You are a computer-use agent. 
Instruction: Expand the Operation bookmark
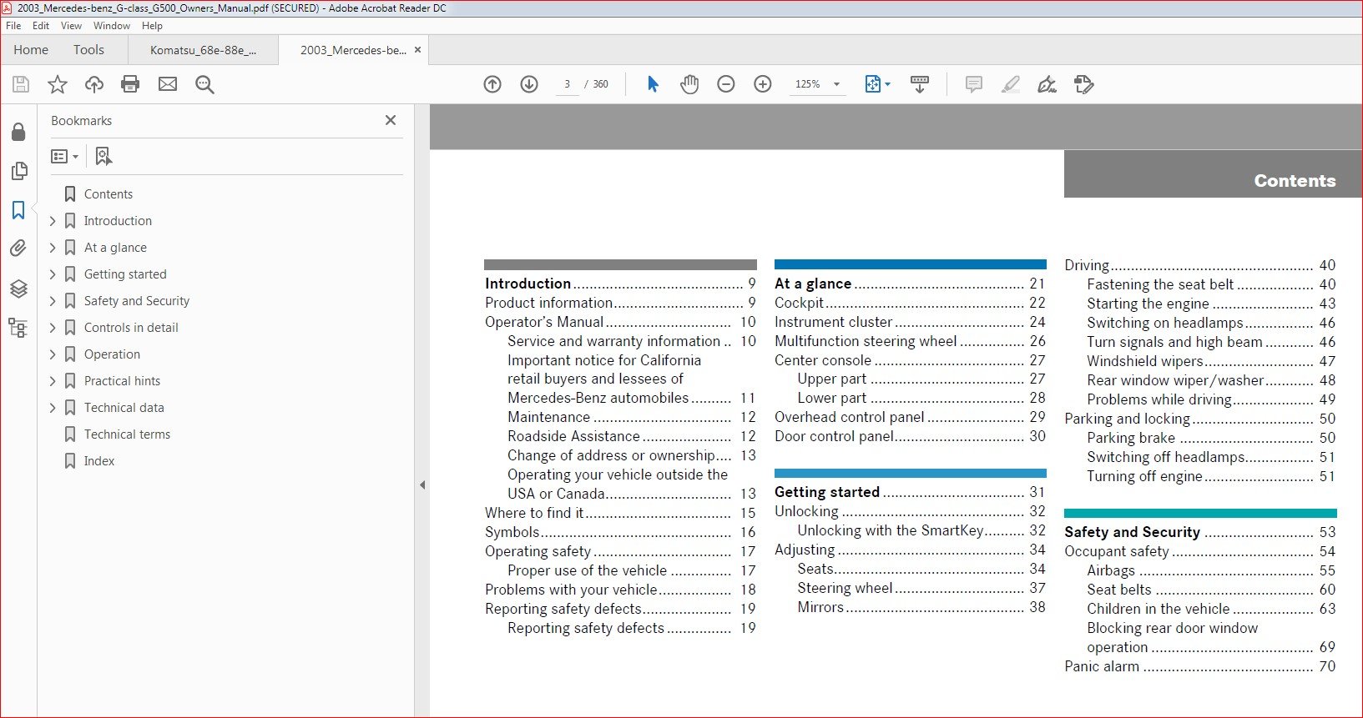(53, 354)
